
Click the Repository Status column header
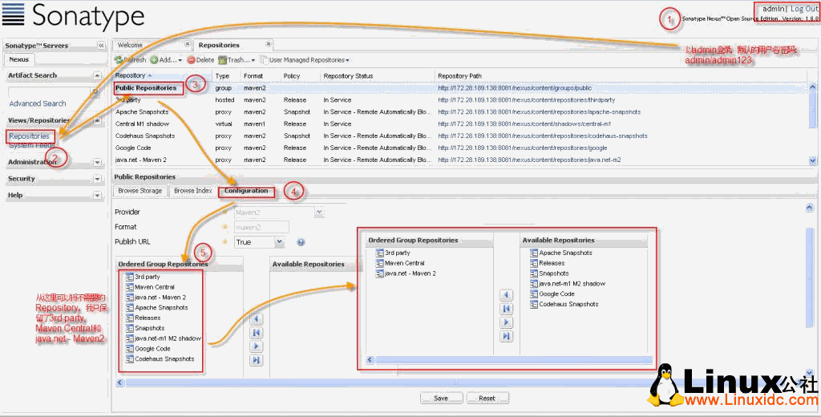(x=378, y=76)
